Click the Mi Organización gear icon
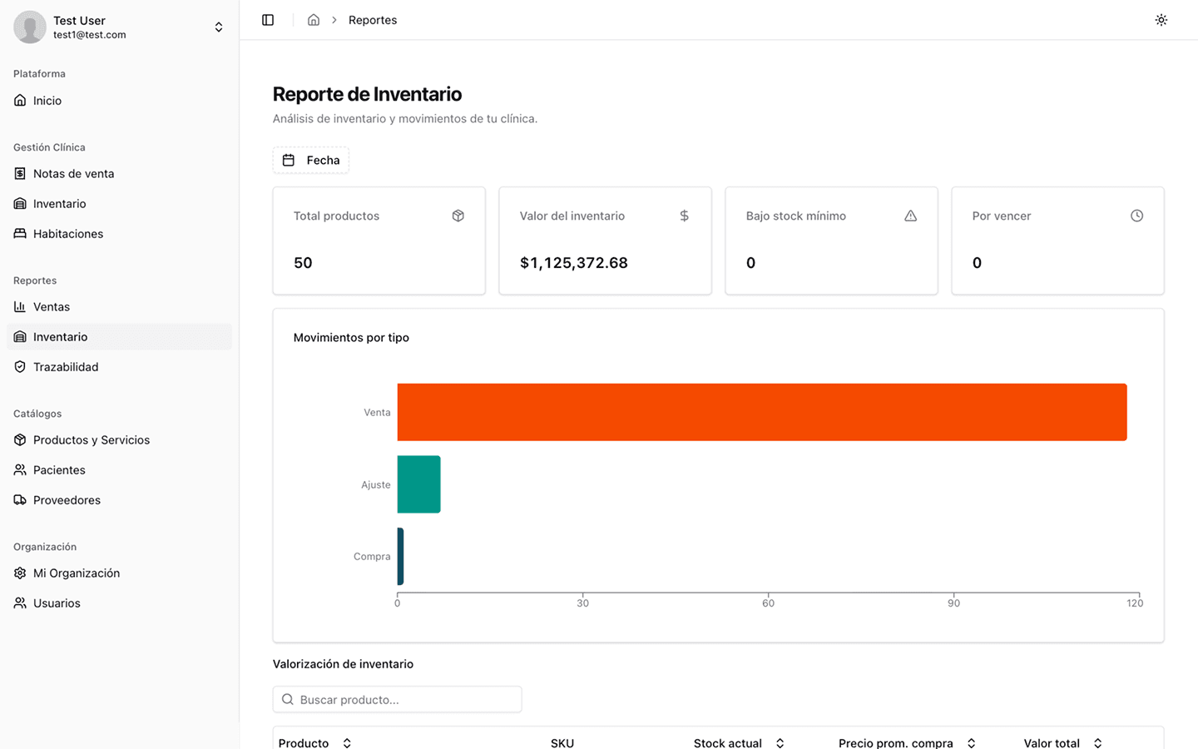1198x749 pixels. 20,573
